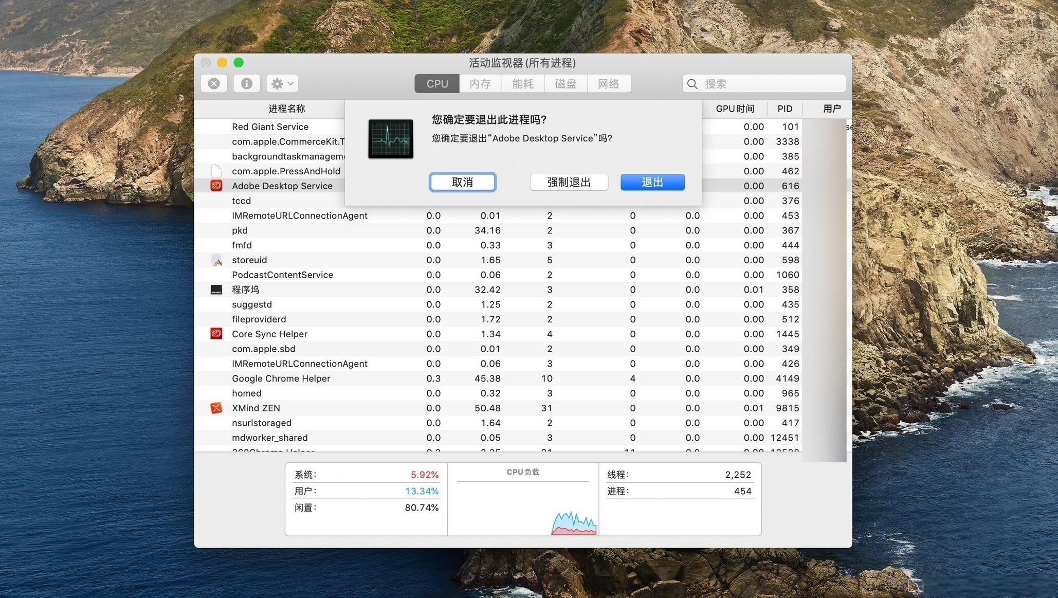1058x598 pixels.
Task: Click the stop process X toolbar icon
Action: click(214, 83)
